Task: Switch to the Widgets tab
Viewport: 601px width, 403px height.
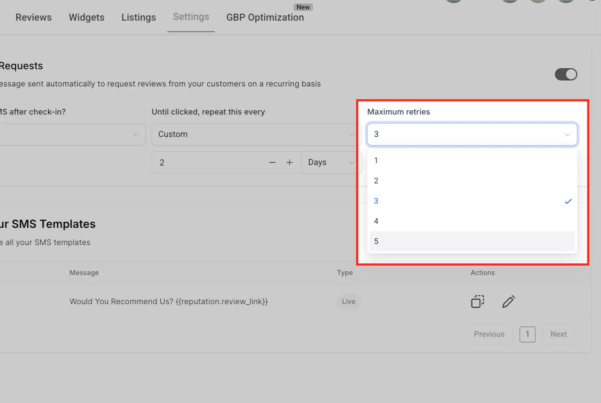Action: click(x=86, y=17)
